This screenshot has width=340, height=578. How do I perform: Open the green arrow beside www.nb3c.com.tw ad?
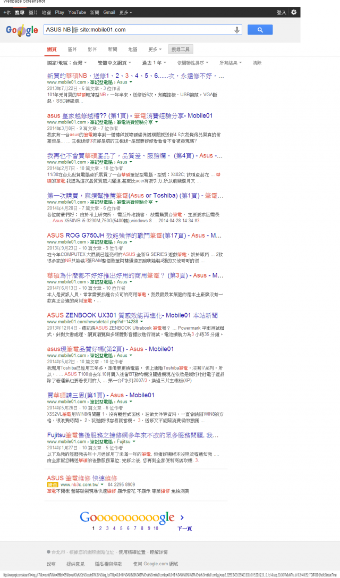(x=102, y=484)
